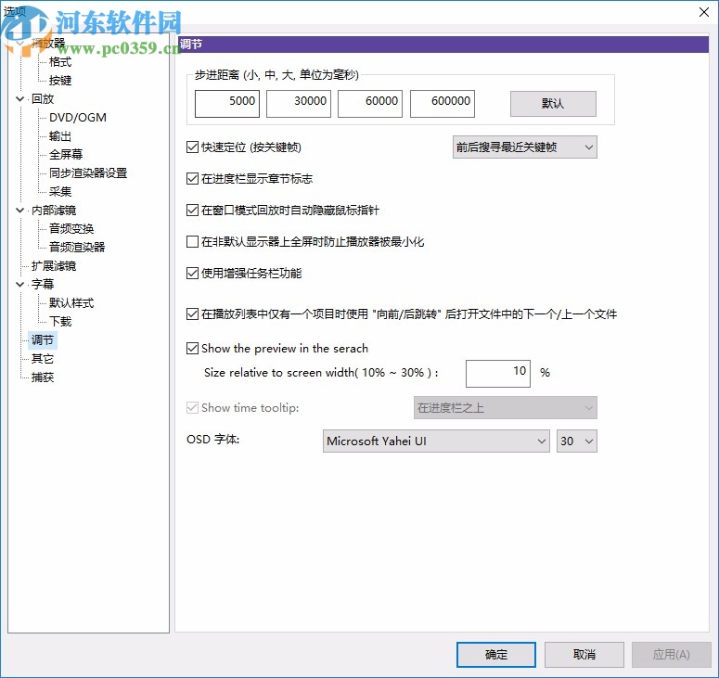
Task: Open the 全屏幕 settings page
Action: [66, 155]
